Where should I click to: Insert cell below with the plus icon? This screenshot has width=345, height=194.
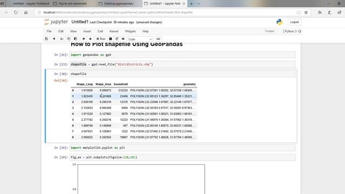point(54,39)
